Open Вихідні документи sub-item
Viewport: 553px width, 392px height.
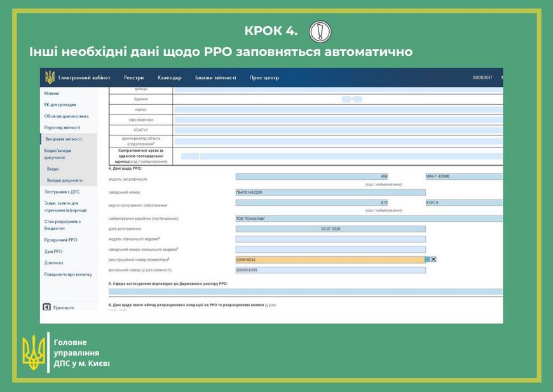[x=64, y=180]
